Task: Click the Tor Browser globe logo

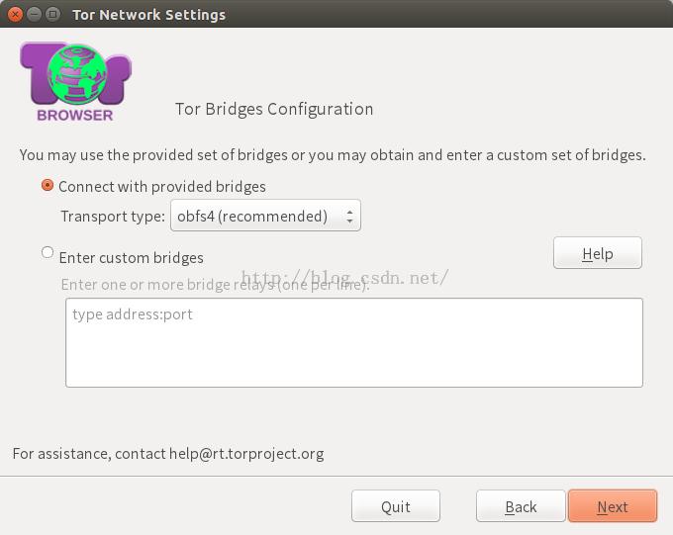Action: (x=76, y=75)
